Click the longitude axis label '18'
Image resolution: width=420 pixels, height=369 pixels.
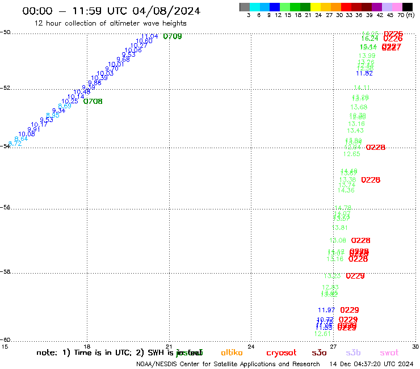[87, 346]
